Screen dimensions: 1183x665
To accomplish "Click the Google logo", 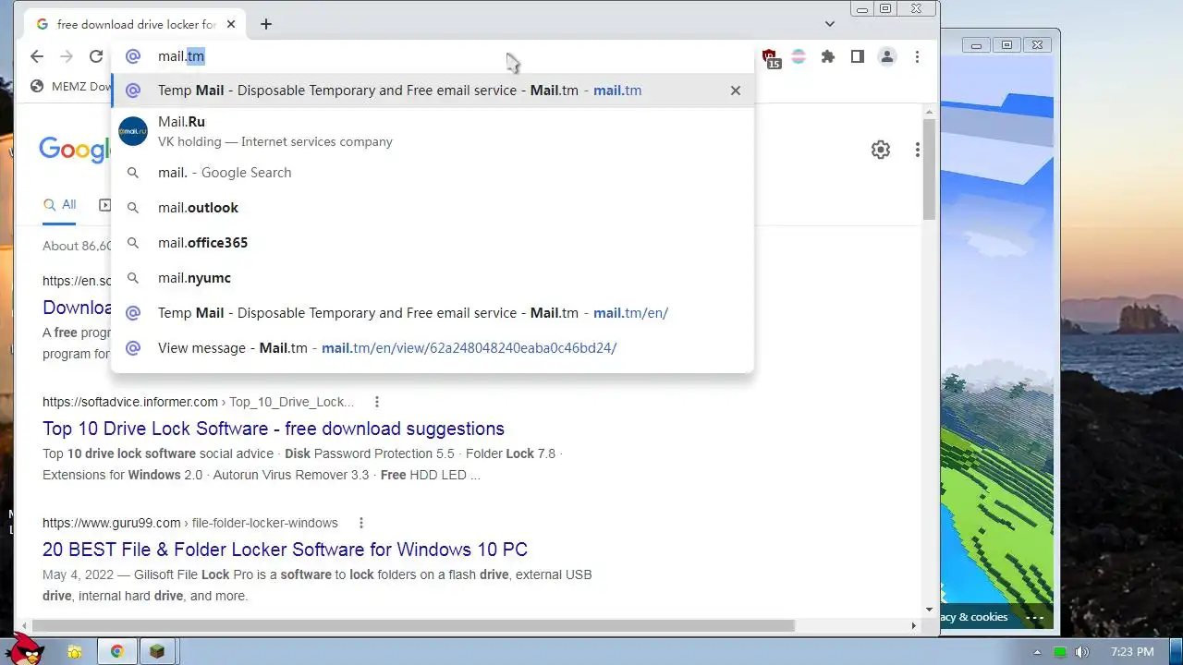I will 76,150.
